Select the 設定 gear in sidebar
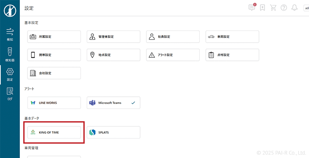 click(10, 75)
